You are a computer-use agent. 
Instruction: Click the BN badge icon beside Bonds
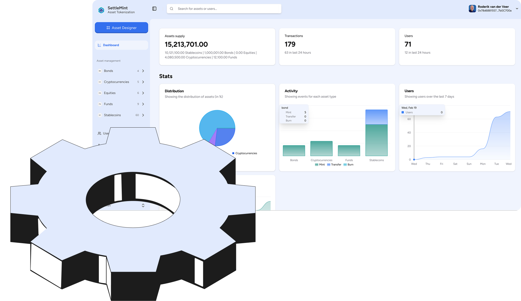100,71
